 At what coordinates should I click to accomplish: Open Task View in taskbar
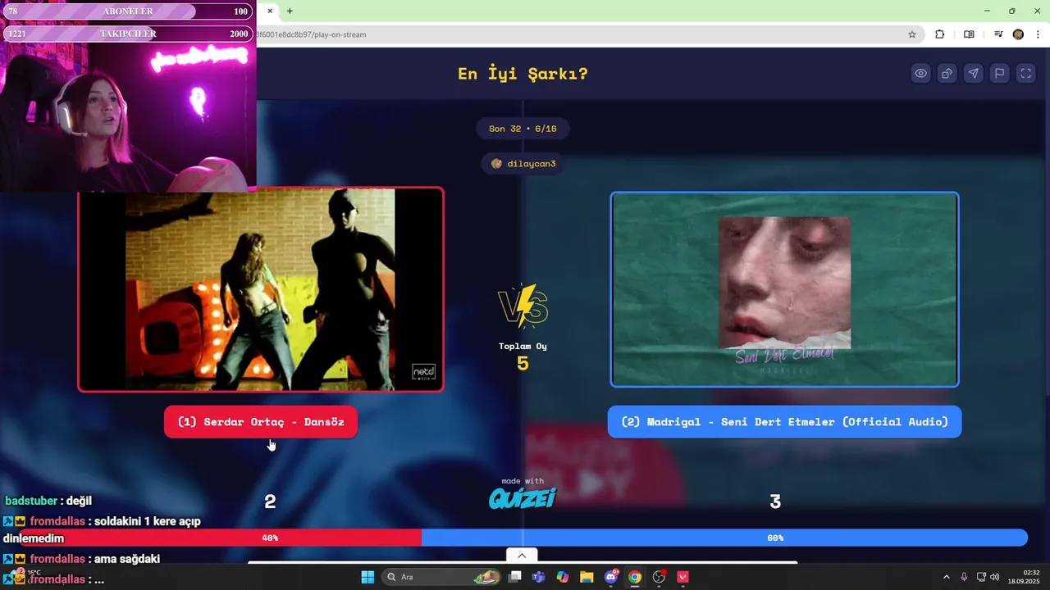click(514, 577)
